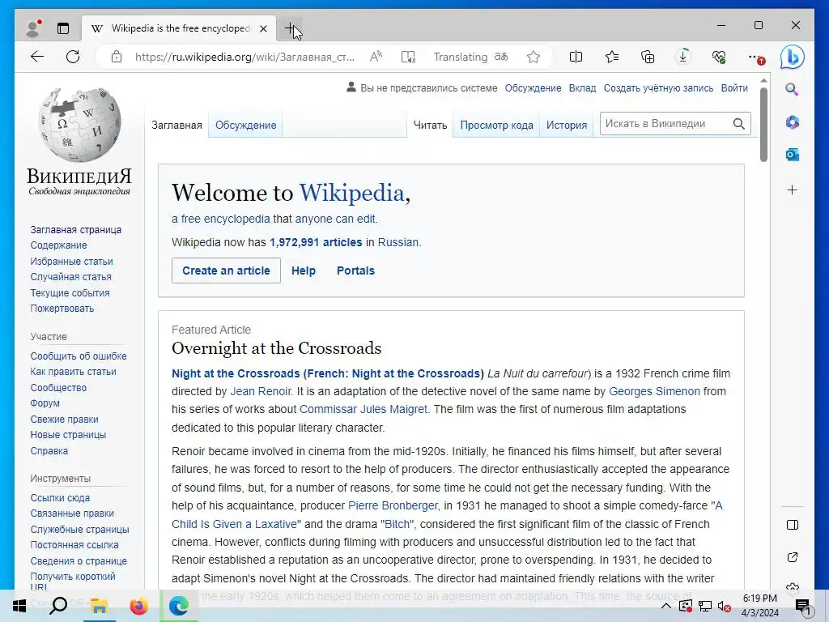Open the Favorites list
Image resolution: width=829 pixels, height=622 pixels.
click(612, 57)
